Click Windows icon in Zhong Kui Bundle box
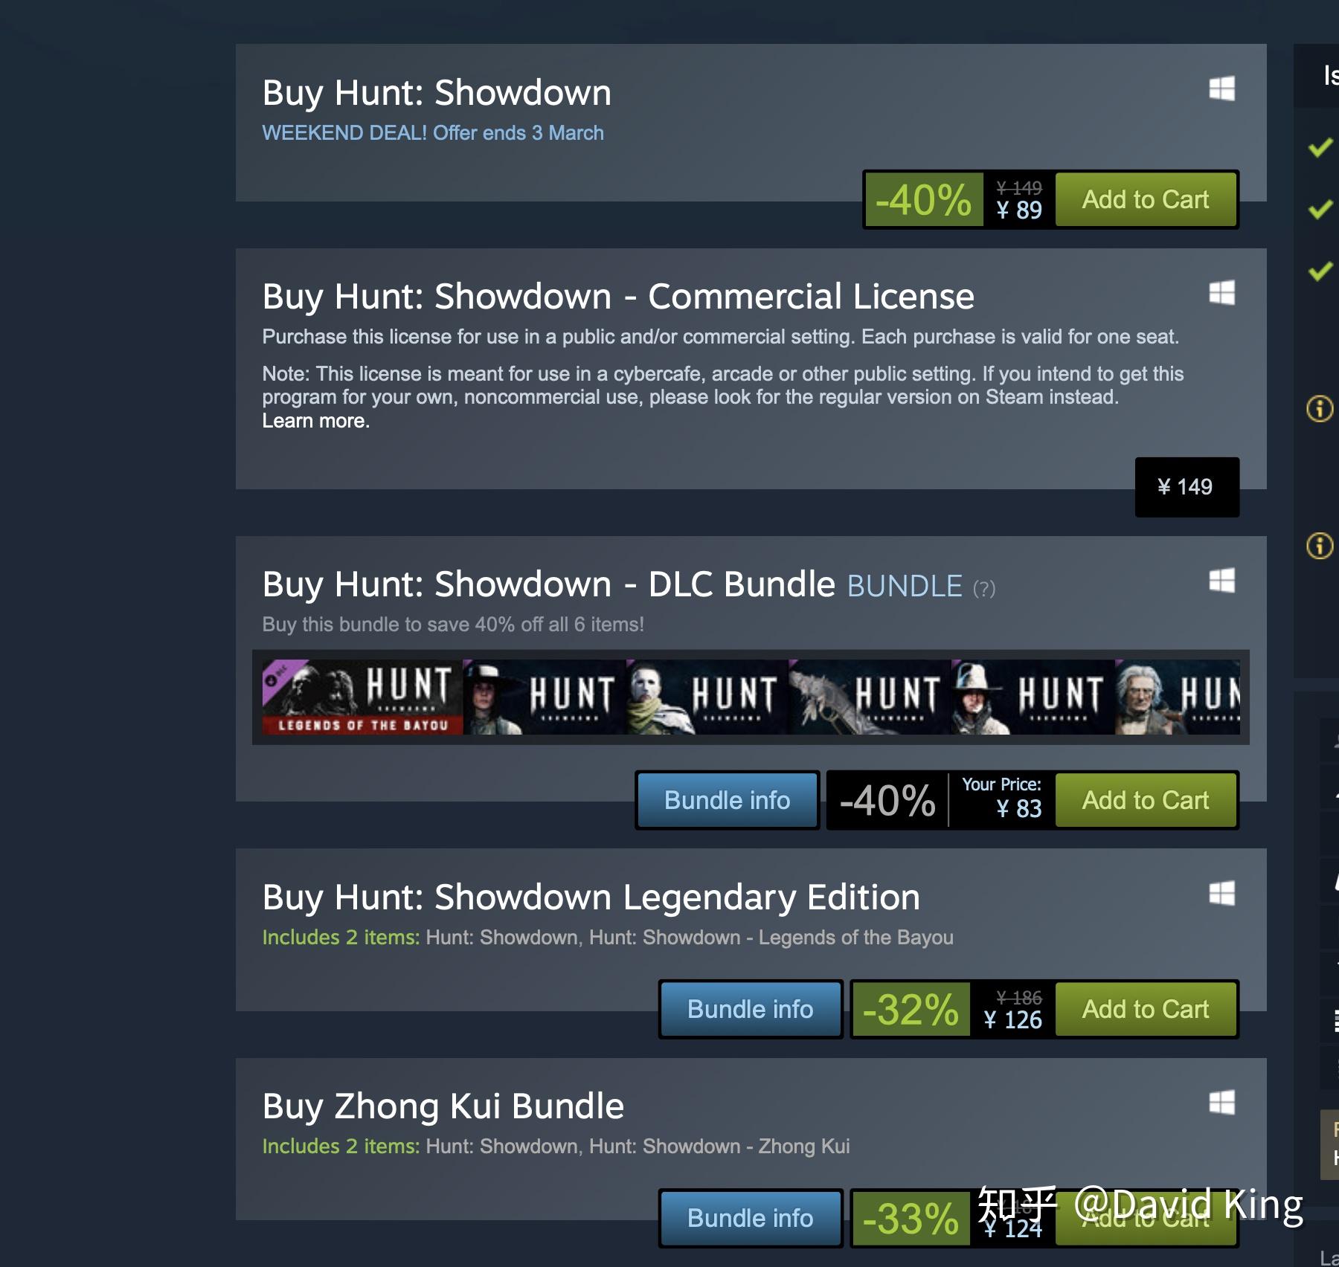Viewport: 1339px width, 1267px height. click(1221, 1102)
